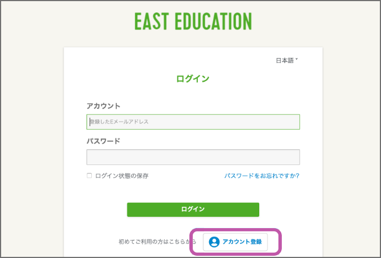
Task: Click the green ログイン heading text
Action: tap(193, 79)
